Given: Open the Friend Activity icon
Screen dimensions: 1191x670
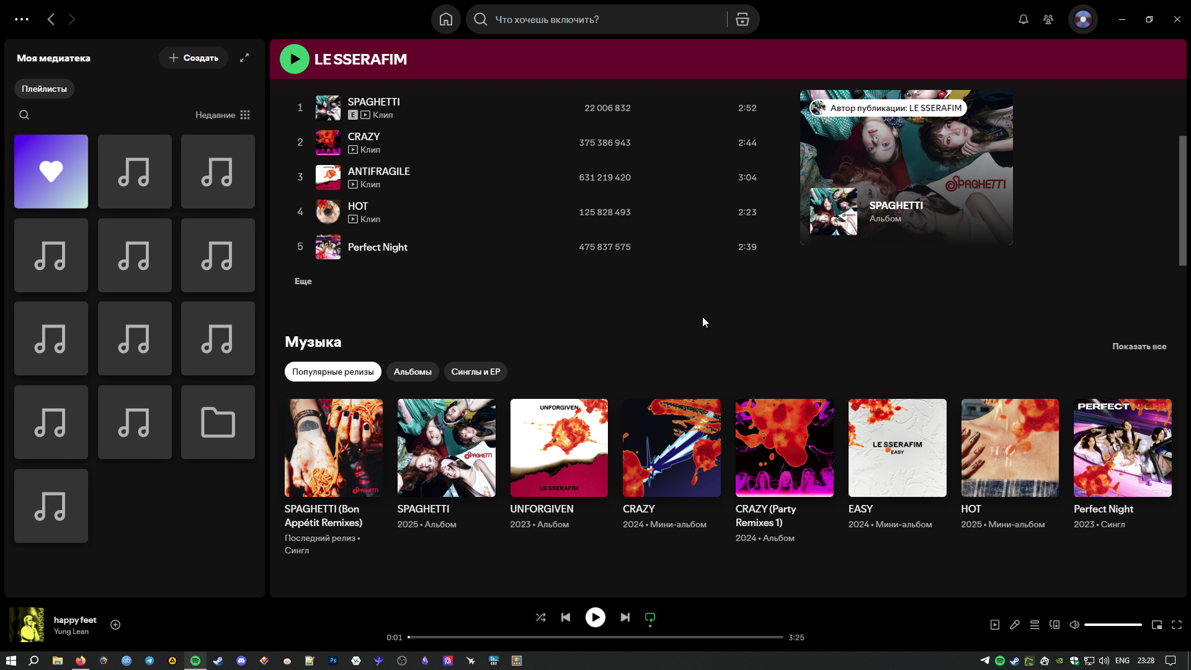Looking at the screenshot, I should point(1048,19).
